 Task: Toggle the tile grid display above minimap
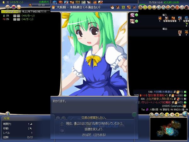coord(157,114)
